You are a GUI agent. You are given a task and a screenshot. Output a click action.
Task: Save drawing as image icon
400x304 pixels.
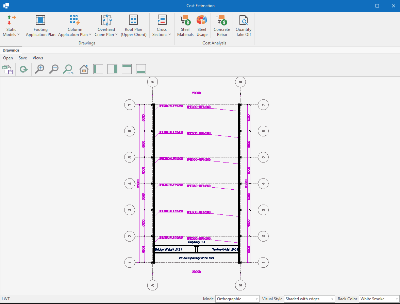[x=7, y=70]
